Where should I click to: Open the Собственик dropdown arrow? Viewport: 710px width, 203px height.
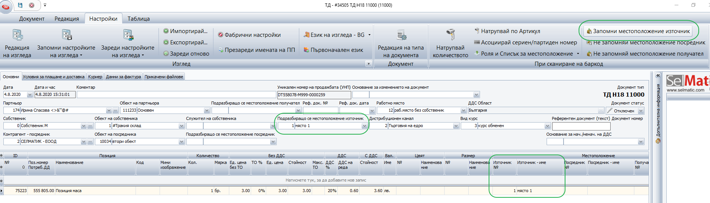(84, 126)
